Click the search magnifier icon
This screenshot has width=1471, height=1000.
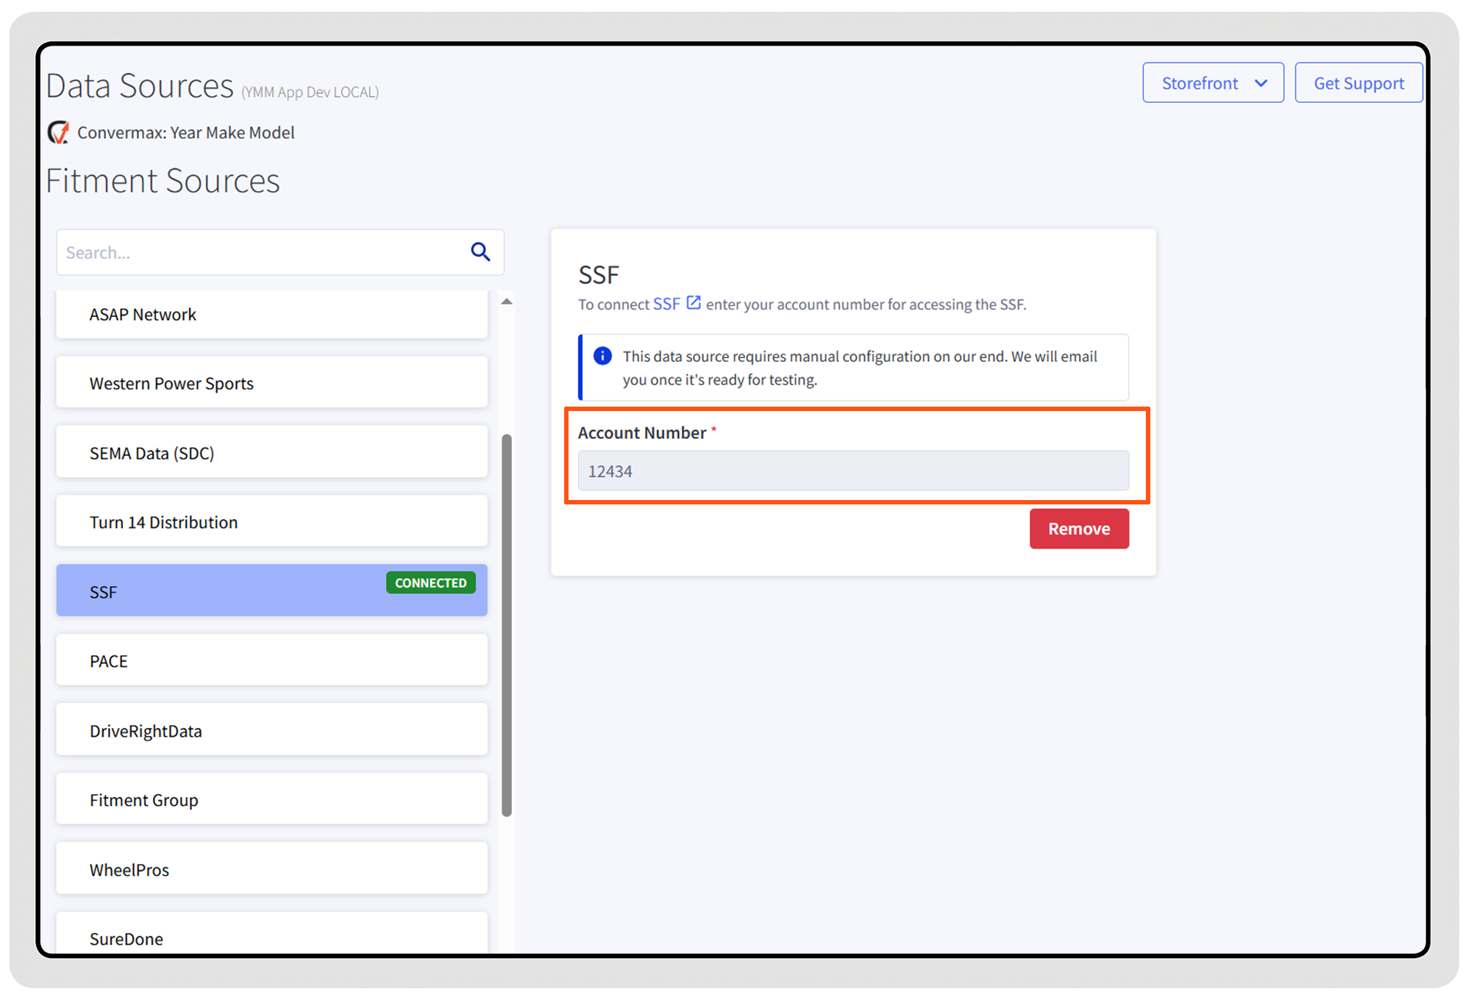pyautogui.click(x=480, y=252)
